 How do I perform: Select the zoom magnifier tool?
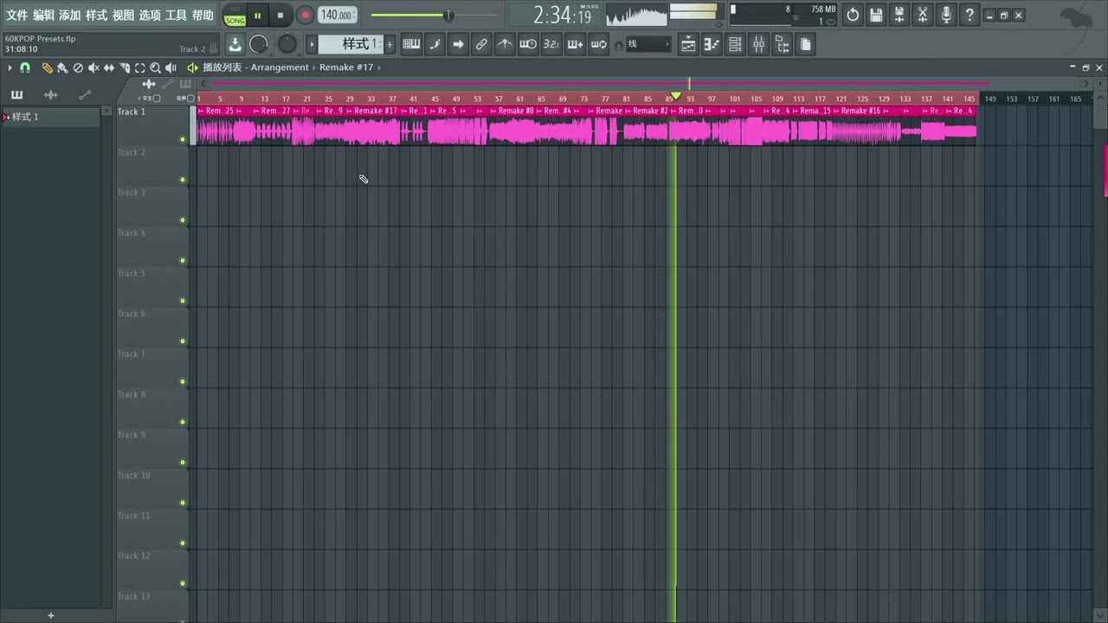(x=156, y=67)
